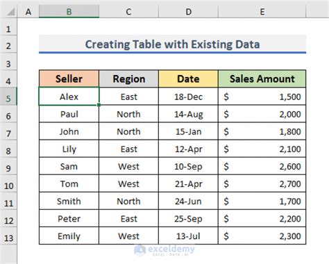Select the cell containing 'Tom'
Image resolution: width=329 pixels, height=264 pixels.
[69, 183]
